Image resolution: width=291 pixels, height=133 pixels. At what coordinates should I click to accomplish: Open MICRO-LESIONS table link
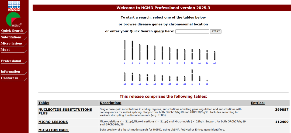click(x=53, y=122)
